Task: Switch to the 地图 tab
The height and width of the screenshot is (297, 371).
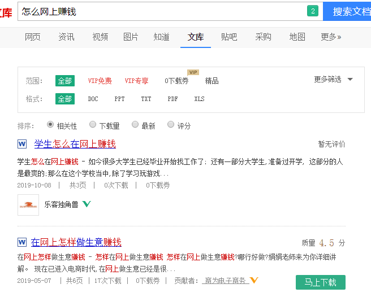Action: coord(297,37)
